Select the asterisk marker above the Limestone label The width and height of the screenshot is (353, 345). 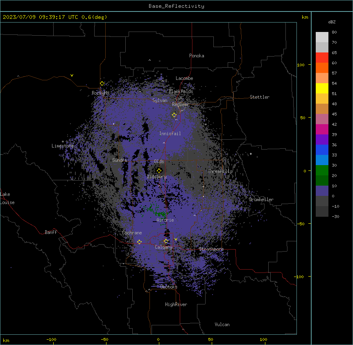click(x=63, y=142)
